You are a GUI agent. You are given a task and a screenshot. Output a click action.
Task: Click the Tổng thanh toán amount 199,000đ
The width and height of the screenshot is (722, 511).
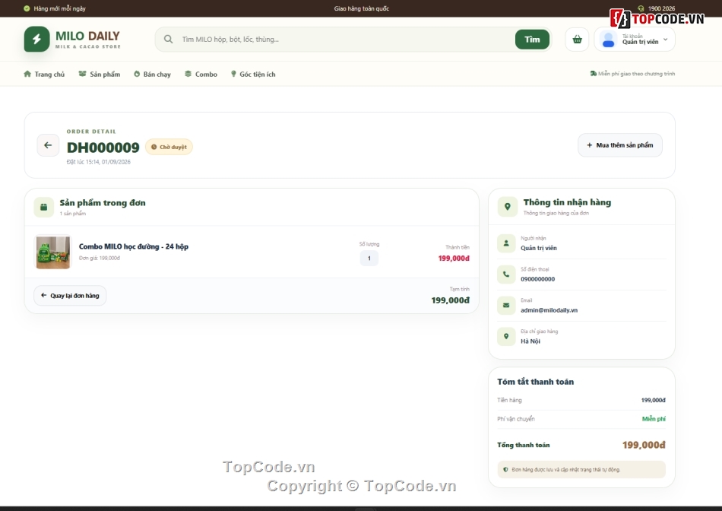click(x=644, y=445)
